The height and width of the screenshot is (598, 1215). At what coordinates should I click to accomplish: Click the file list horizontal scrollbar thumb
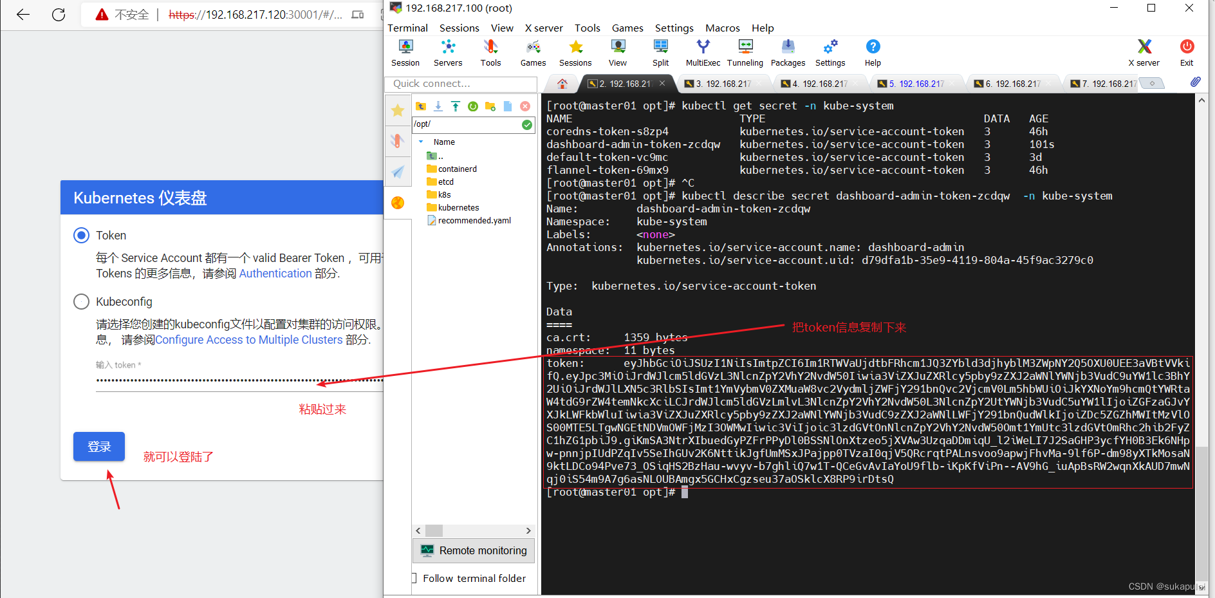pos(434,530)
